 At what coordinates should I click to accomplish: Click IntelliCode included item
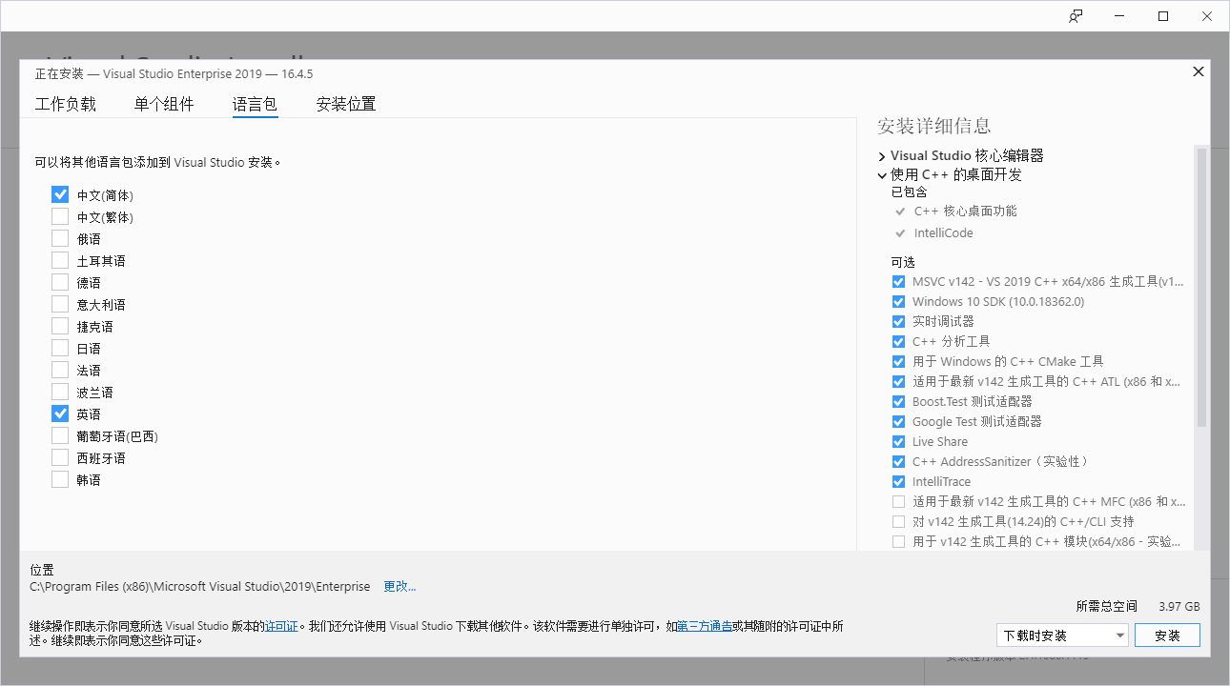click(x=943, y=233)
